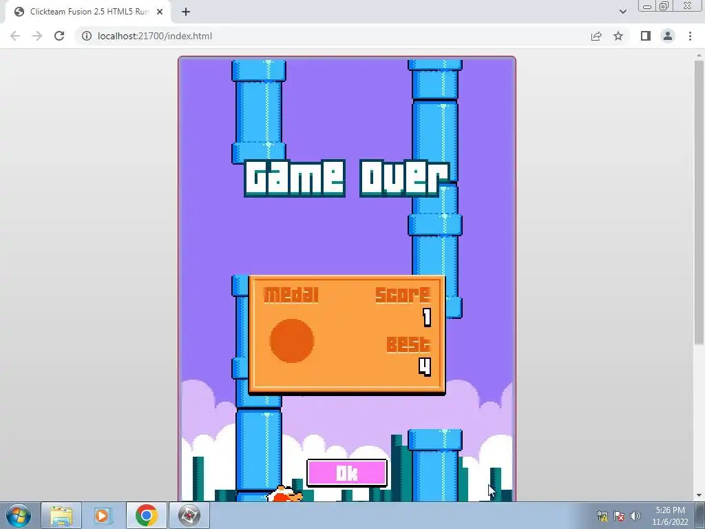Open network status tray icon
Screen dimensions: 705x529
pos(602,516)
